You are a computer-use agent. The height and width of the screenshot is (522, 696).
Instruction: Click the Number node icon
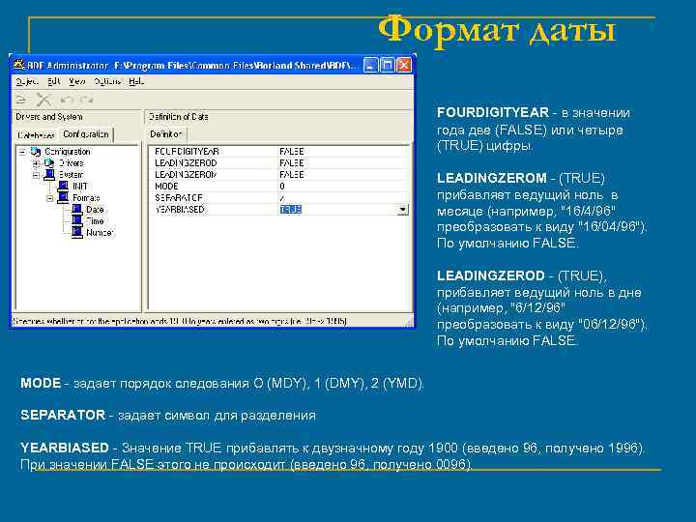click(x=77, y=232)
